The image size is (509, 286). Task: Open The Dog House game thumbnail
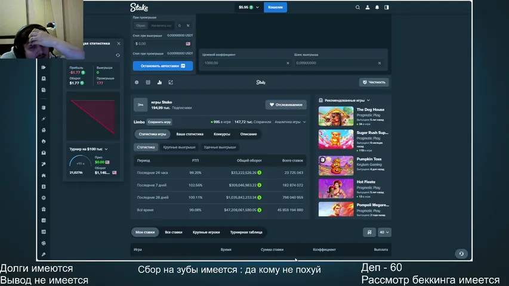[336, 116]
